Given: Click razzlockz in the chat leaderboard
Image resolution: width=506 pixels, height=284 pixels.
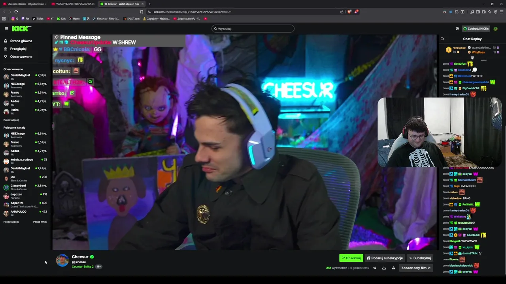Looking at the screenshot, I should tap(459, 48).
